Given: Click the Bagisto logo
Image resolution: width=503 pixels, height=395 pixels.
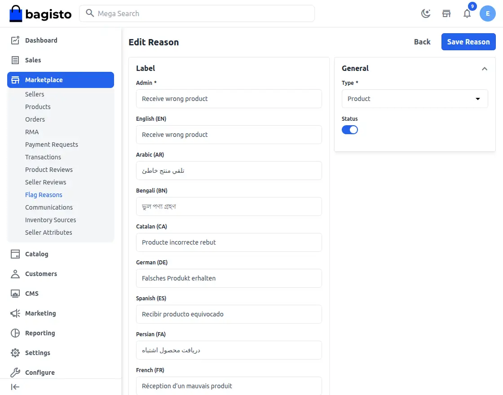Looking at the screenshot, I should pyautogui.click(x=40, y=13).
